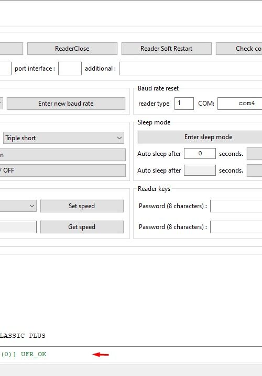Click the Check co... button at right edge
Image resolution: width=262 pixels, height=376 pixels.
pos(239,49)
